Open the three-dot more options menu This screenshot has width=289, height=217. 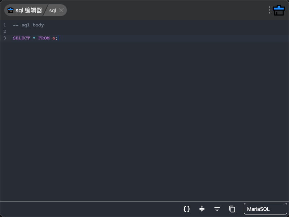269,10
